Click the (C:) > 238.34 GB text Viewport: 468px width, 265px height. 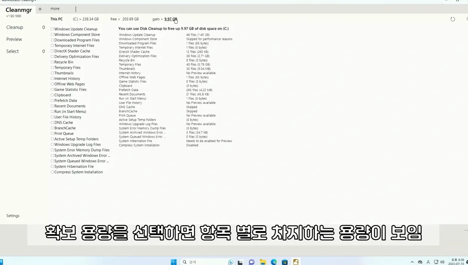click(x=86, y=19)
